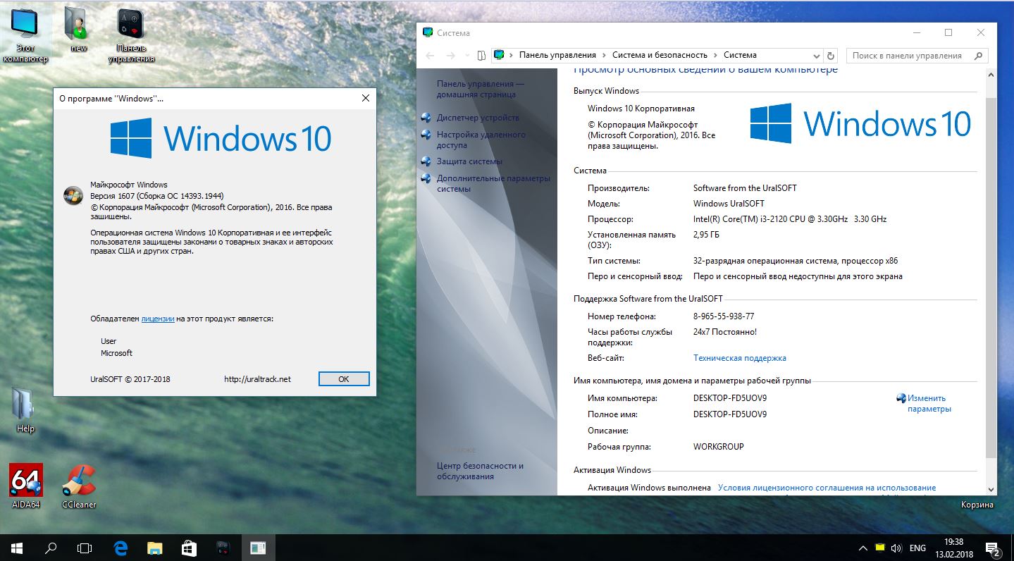Click the shield icon beside Диспетчер устройств

[426, 118]
